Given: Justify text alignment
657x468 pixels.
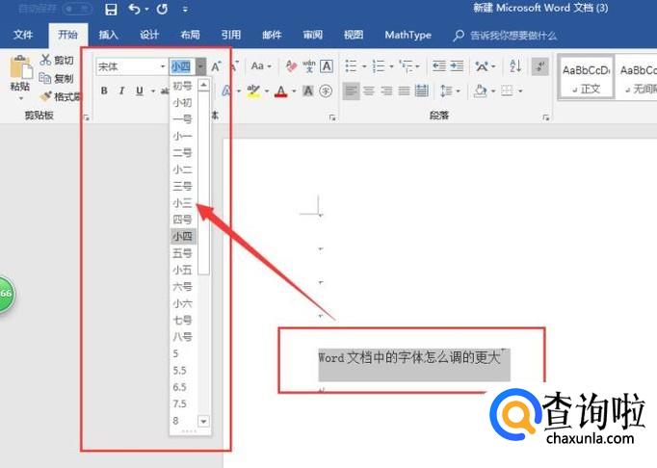Looking at the screenshot, I should pyautogui.click(x=404, y=91).
